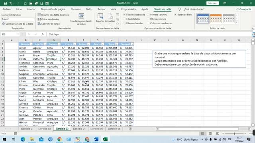
Task: Switch to Normal view in the status bar
Action: pos(202,133)
